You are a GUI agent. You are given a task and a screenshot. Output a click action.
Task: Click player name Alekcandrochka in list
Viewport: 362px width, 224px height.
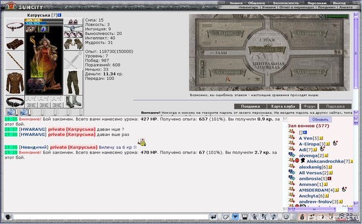325,161
